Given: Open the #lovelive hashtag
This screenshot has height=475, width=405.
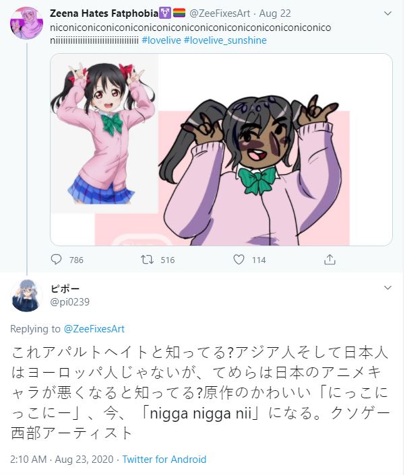Looking at the screenshot, I should click(x=161, y=40).
